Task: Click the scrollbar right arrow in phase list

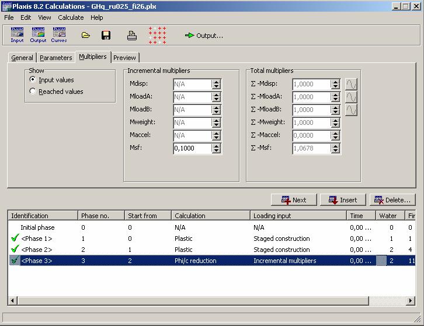Action: [x=411, y=300]
